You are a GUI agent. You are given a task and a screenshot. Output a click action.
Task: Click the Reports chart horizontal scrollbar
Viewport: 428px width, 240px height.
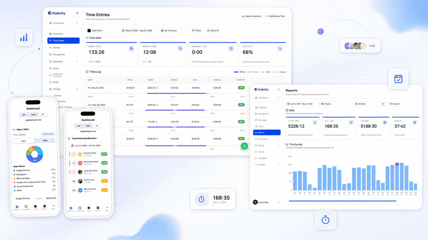343,201
